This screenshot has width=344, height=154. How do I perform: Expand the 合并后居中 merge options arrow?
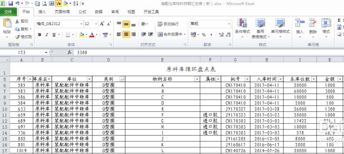tap(185, 34)
